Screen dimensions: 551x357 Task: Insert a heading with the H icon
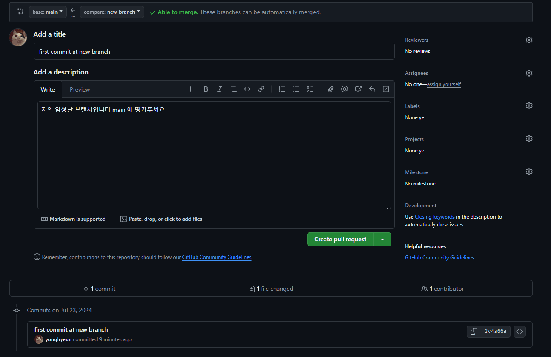pyautogui.click(x=192, y=89)
